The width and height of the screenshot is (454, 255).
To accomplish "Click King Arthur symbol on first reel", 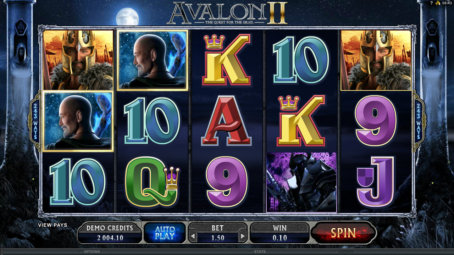I will [x=78, y=60].
